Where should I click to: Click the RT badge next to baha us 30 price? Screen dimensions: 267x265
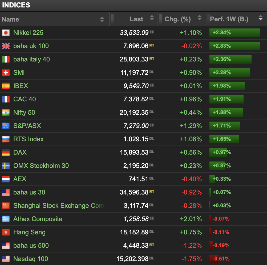pos(152,192)
